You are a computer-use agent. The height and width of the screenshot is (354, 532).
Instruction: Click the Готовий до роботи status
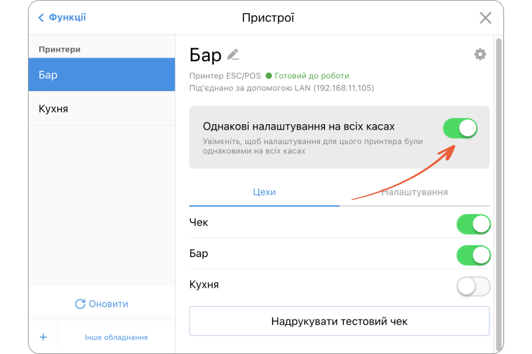tap(307, 76)
